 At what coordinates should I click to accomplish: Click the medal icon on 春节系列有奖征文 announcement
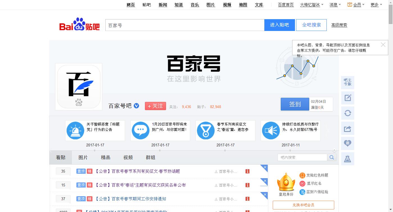[206, 130]
